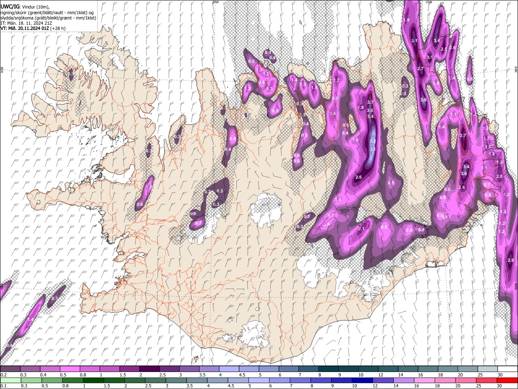Click the 'VT: Mið. 20.11.2024 01Z' valid time
The image size is (518, 389).
[x=25, y=28]
